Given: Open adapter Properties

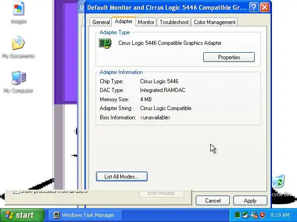Looking at the screenshot, I should (x=229, y=57).
